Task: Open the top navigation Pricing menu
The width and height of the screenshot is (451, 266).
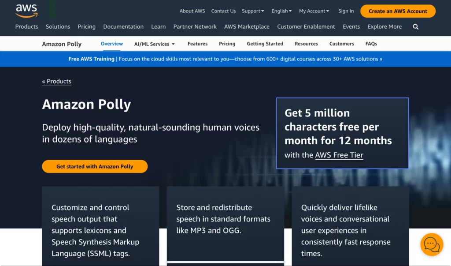Action: click(87, 26)
